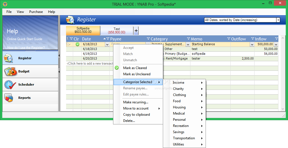Click filter icon beside Payee column header
This screenshot has width=288, height=148.
[108, 39]
